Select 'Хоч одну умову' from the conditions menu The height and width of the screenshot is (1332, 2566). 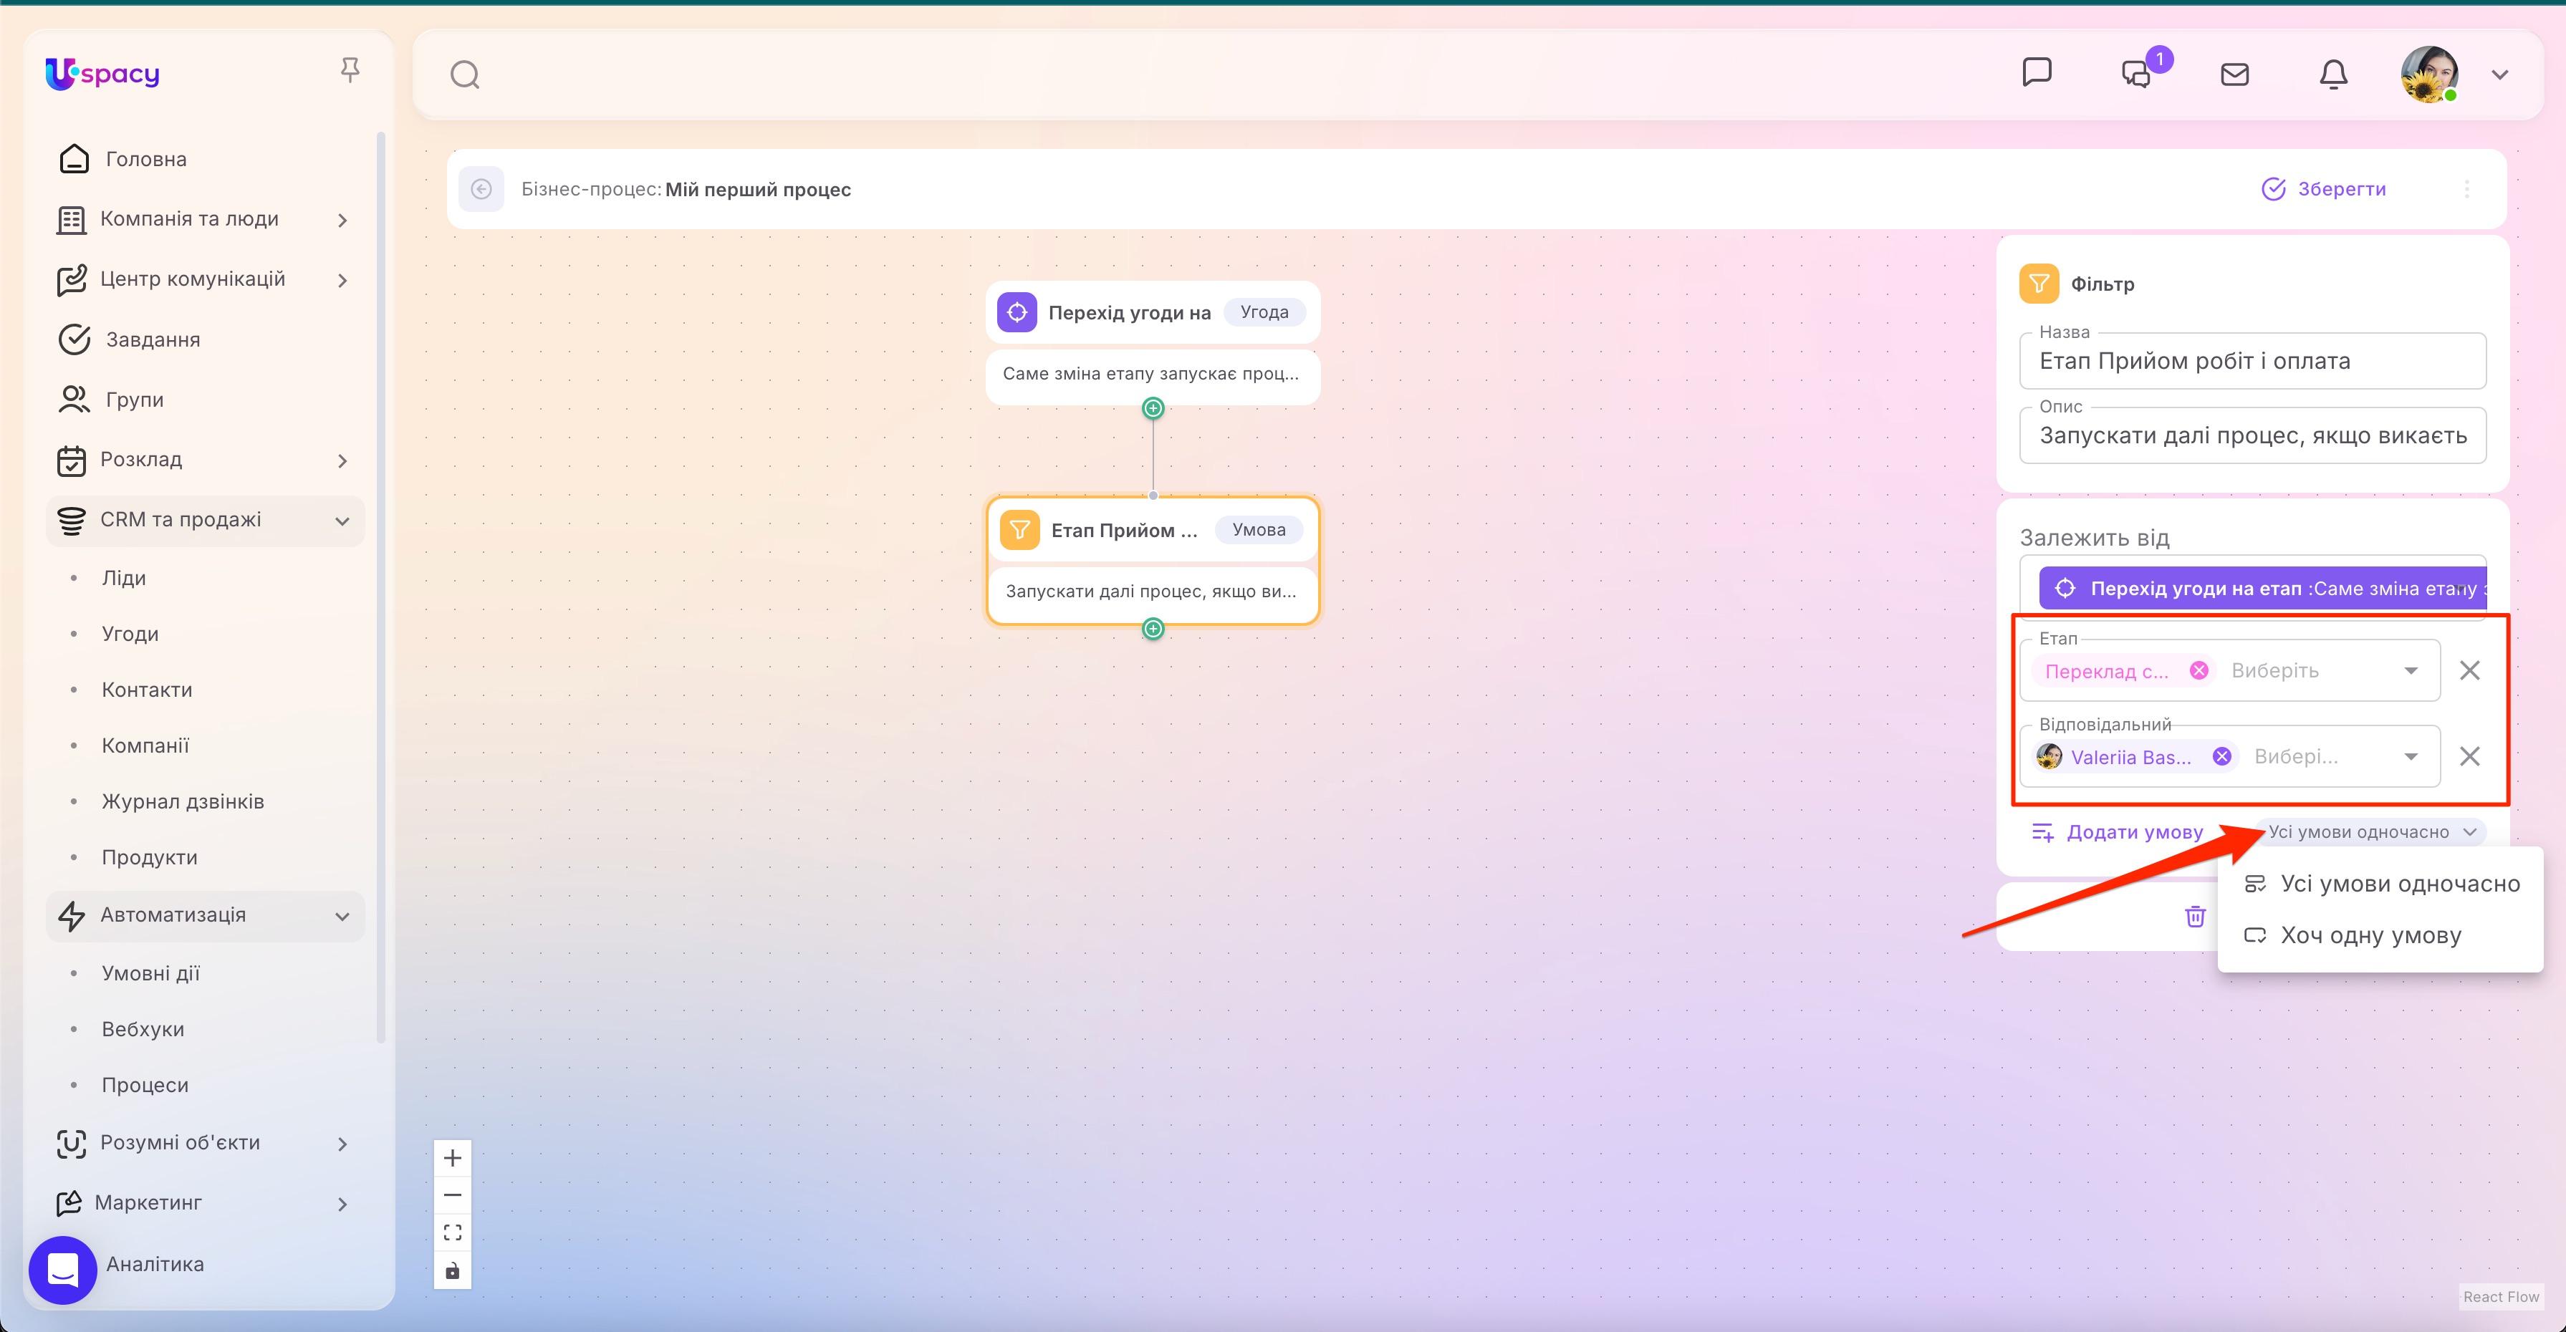click(2370, 935)
